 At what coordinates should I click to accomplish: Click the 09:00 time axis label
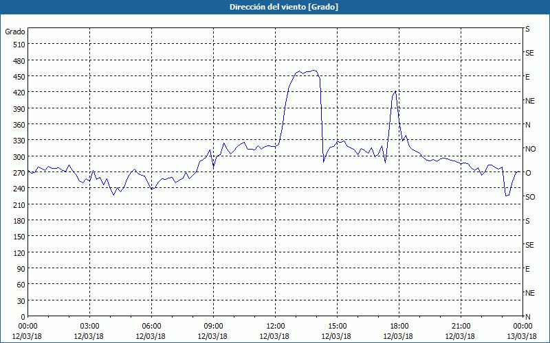point(213,327)
